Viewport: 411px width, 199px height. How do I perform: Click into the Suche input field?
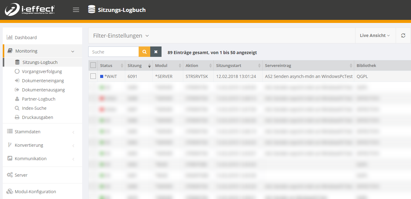114,52
